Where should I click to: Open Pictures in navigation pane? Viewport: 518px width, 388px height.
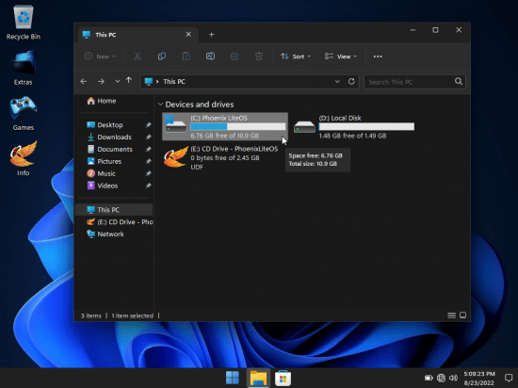click(x=104, y=161)
